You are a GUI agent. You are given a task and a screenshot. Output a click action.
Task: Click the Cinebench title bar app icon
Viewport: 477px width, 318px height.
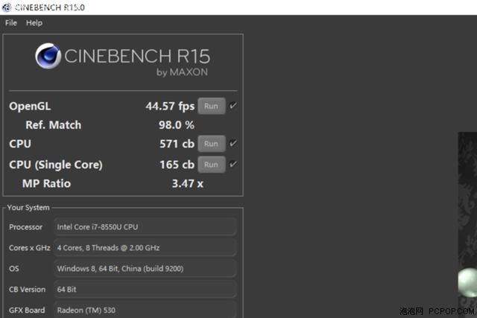(x=6, y=7)
